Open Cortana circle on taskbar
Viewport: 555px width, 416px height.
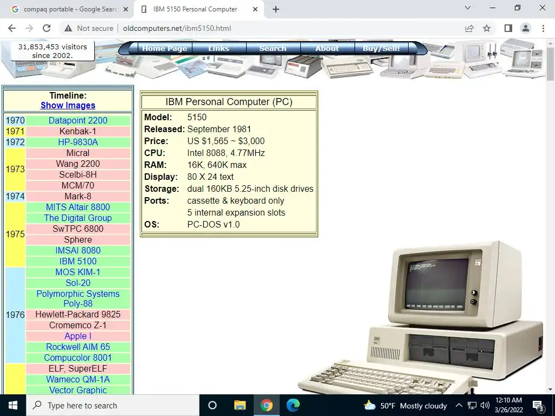pos(212,405)
